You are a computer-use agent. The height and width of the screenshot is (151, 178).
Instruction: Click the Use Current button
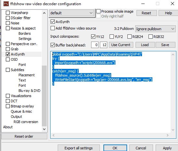click(x=121, y=45)
